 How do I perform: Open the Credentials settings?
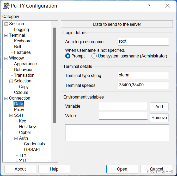click(x=34, y=144)
